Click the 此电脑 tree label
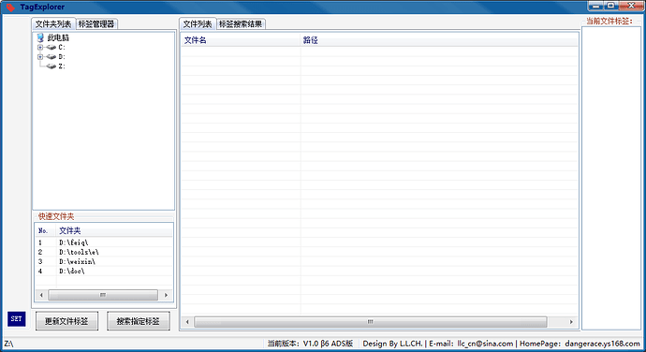Screen dimensions: 646x352 pyautogui.click(x=58, y=37)
